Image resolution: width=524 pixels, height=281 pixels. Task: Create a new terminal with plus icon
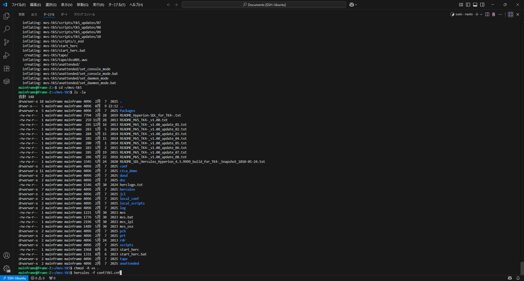pyautogui.click(x=477, y=14)
